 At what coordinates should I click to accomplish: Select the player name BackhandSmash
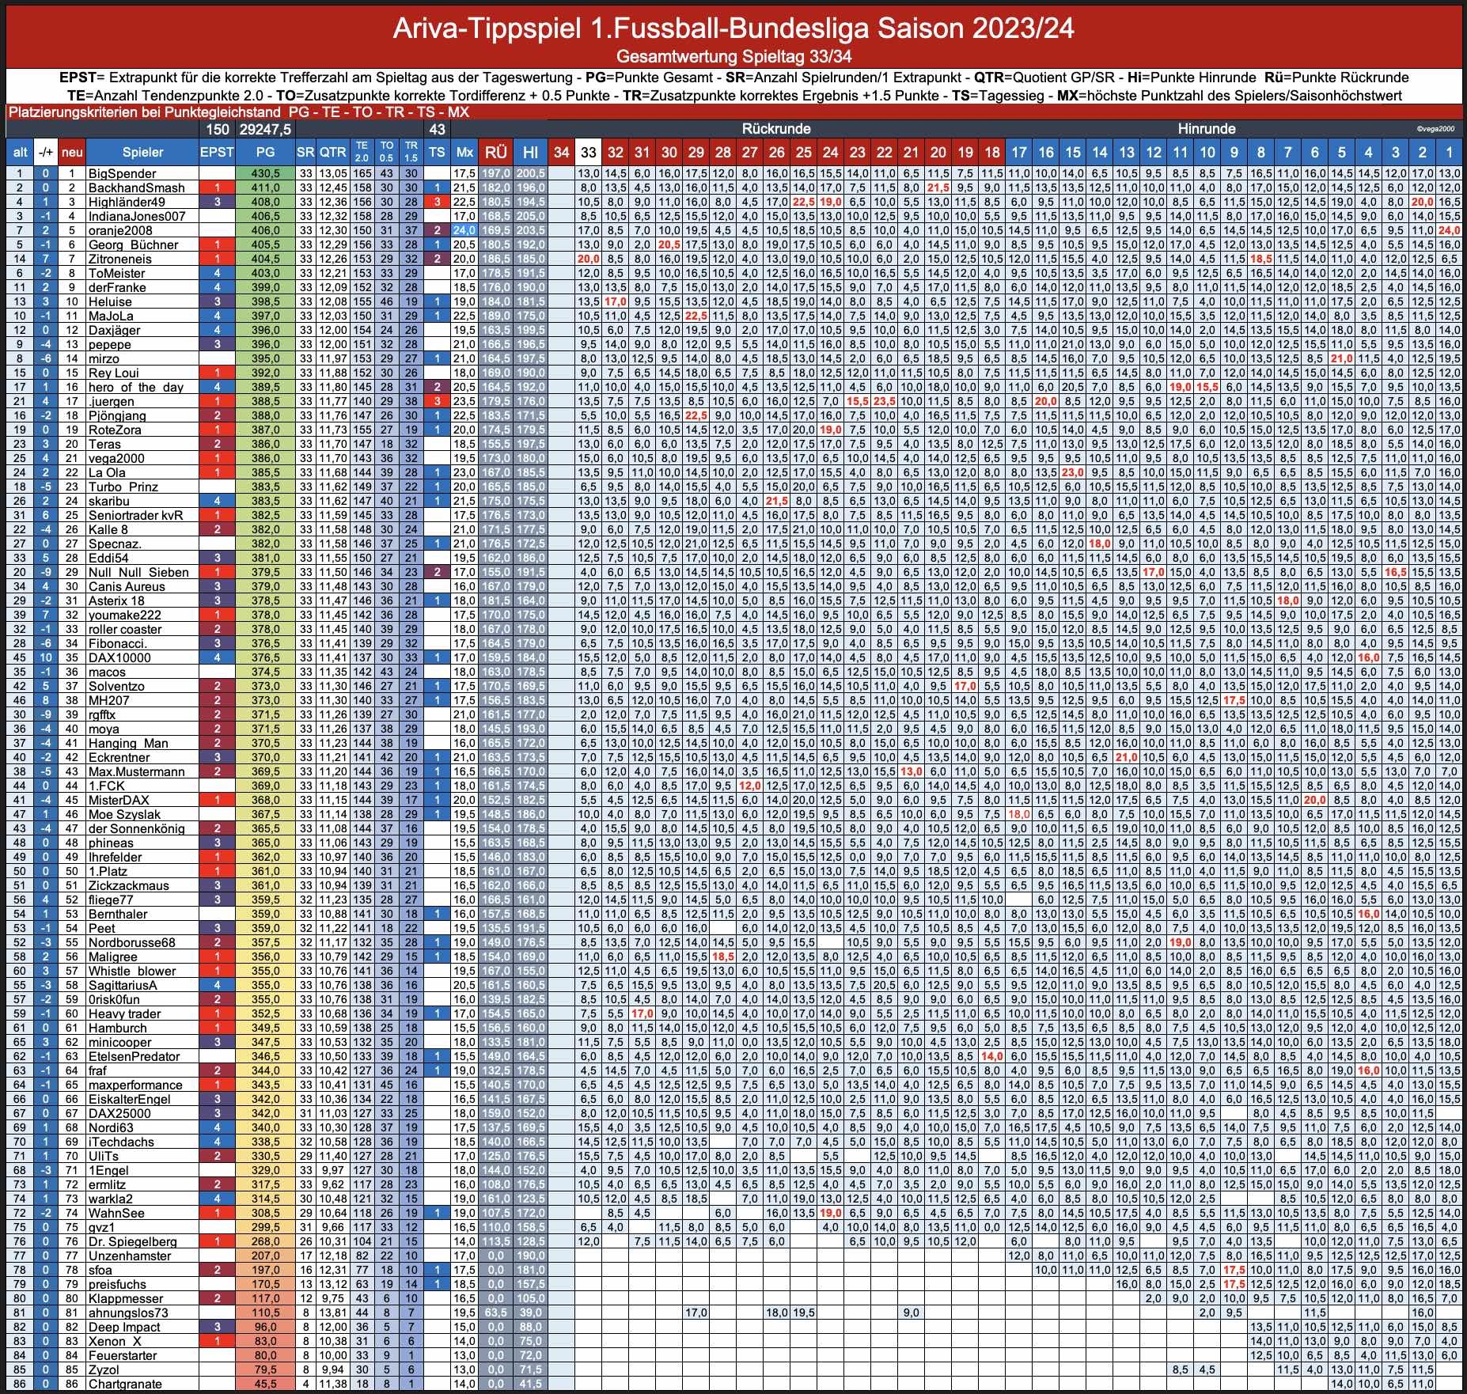click(x=136, y=188)
